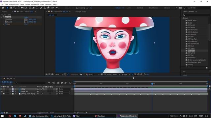Switch to the Footage (none) tab
Viewport: 211px width, 118px height.
coord(81,12)
